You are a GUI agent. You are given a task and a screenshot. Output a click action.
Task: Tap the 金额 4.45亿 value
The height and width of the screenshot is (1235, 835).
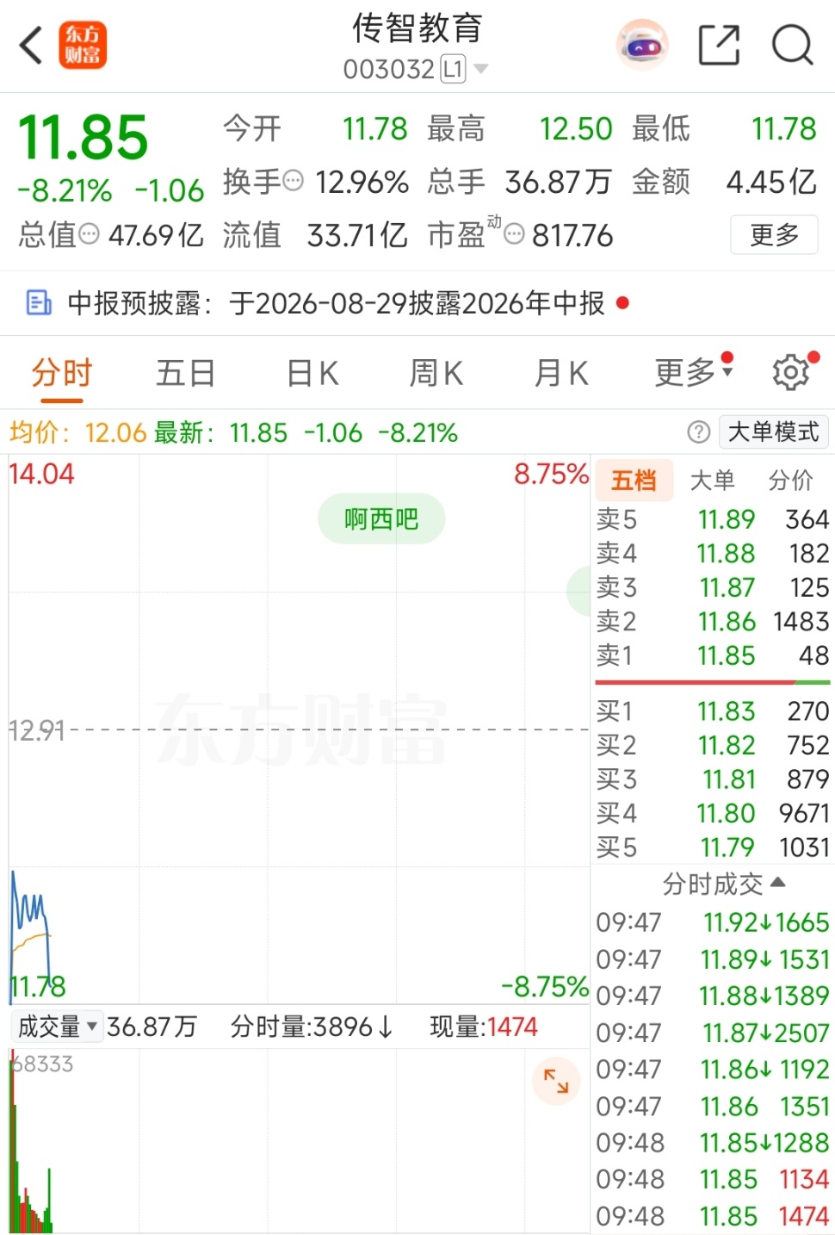coord(771,182)
